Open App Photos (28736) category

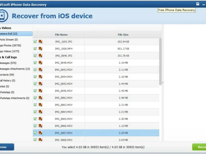tap(10, 45)
